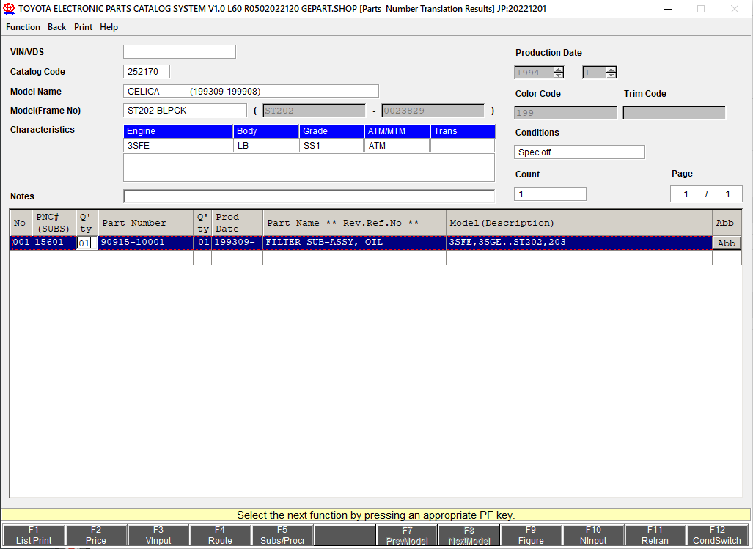The image size is (753, 549).
Task: Click the ATM value cell
Action: [397, 145]
